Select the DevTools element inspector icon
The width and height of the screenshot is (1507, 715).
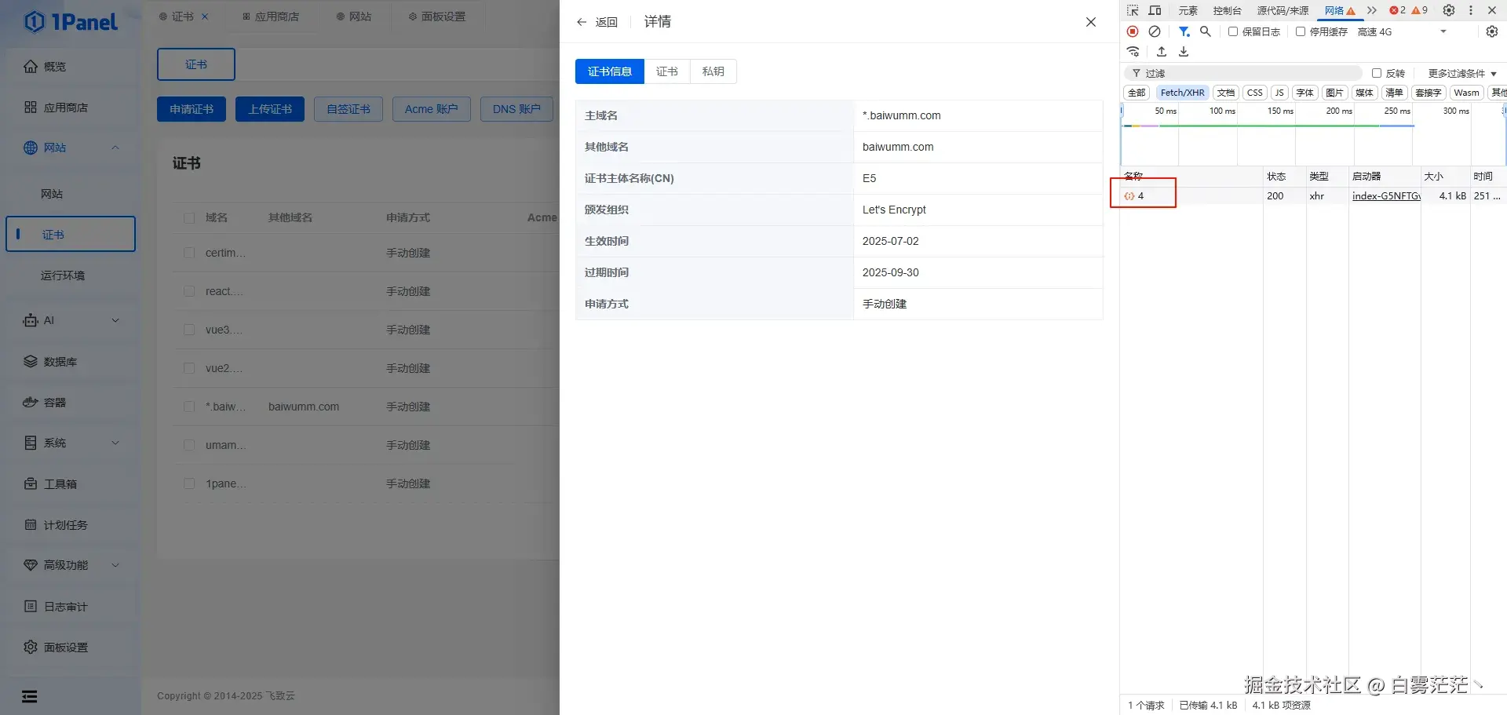coord(1133,10)
